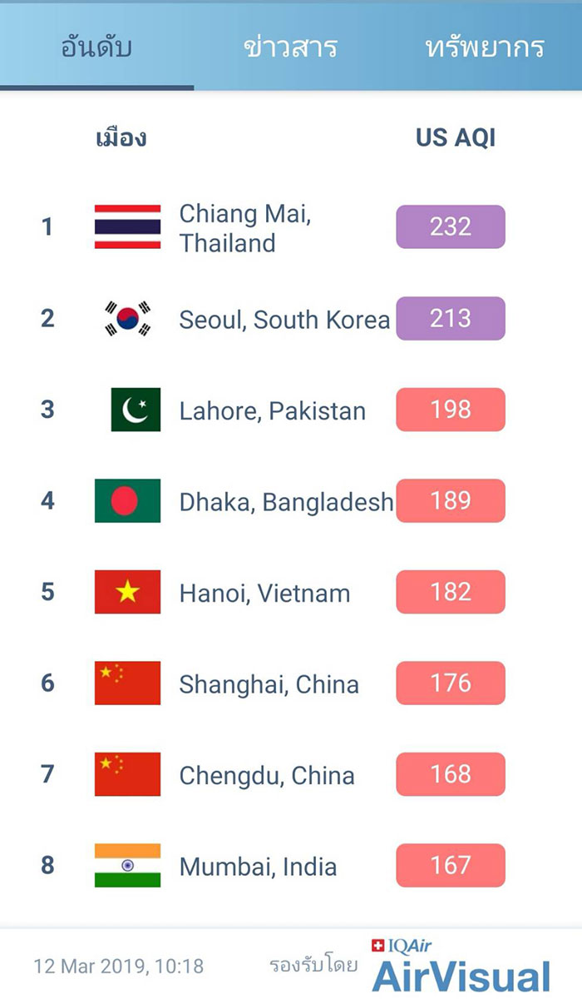Tap the red 198 AQI badge

(x=451, y=410)
